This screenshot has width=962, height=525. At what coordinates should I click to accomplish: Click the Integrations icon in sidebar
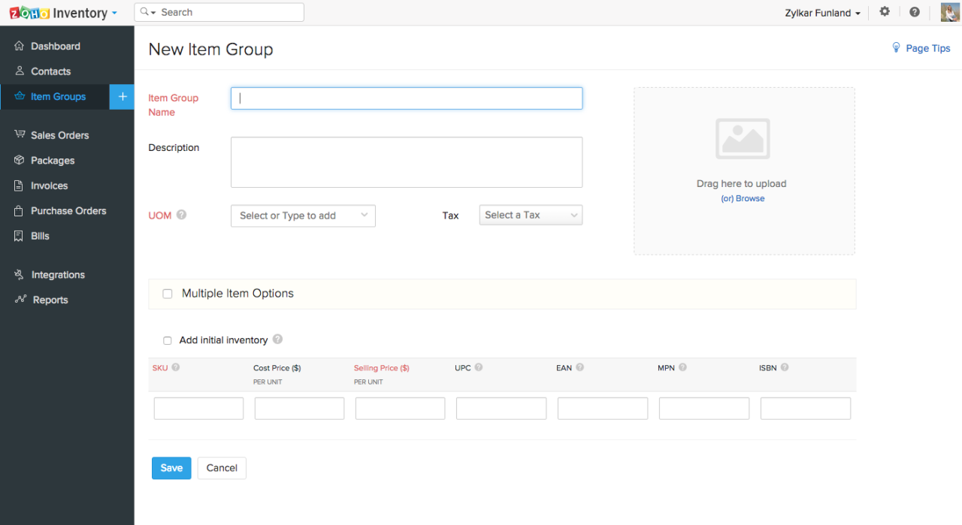click(x=18, y=274)
